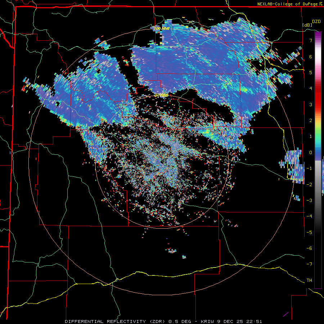Click the 3 value on the ZDR scale

click(311, 104)
